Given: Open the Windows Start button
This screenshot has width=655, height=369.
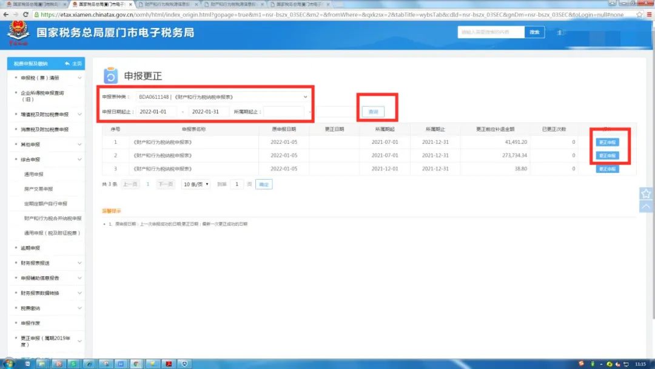Looking at the screenshot, I should click(x=8, y=364).
